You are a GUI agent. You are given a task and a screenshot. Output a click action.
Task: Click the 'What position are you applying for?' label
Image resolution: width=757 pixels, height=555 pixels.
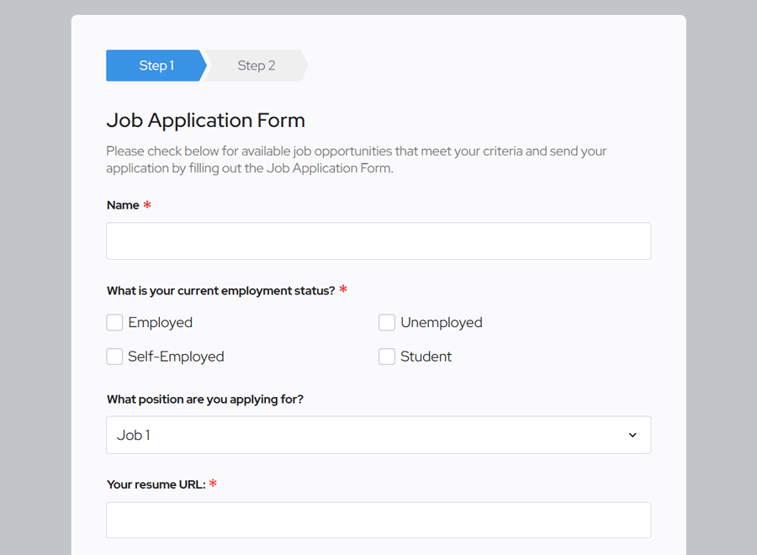point(204,399)
